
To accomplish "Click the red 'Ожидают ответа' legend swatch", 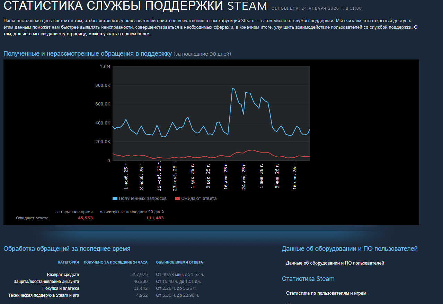I will pyautogui.click(x=177, y=199).
